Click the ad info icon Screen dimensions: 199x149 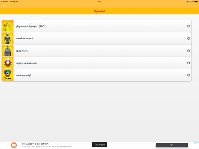tap(195, 143)
